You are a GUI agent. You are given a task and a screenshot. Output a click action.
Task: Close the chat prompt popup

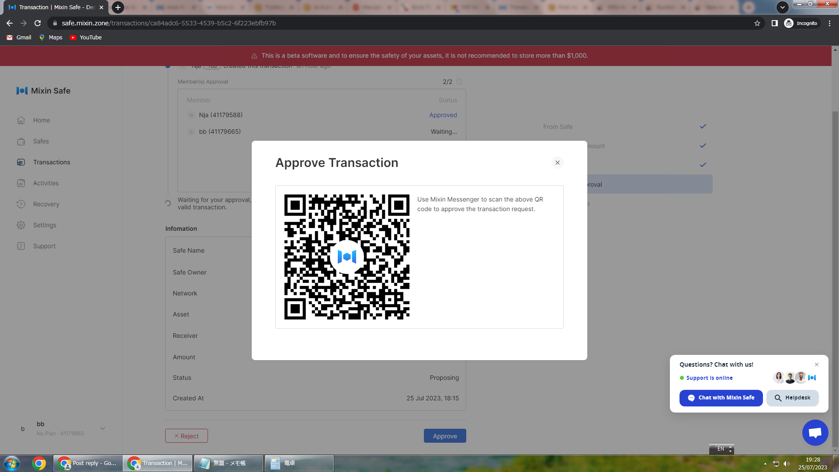(817, 364)
